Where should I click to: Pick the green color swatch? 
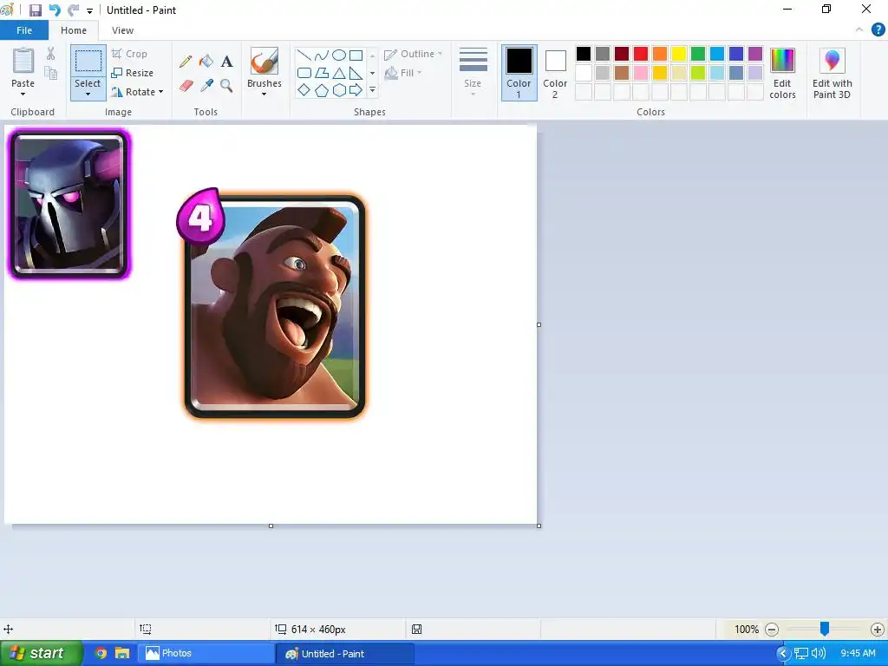(698, 54)
